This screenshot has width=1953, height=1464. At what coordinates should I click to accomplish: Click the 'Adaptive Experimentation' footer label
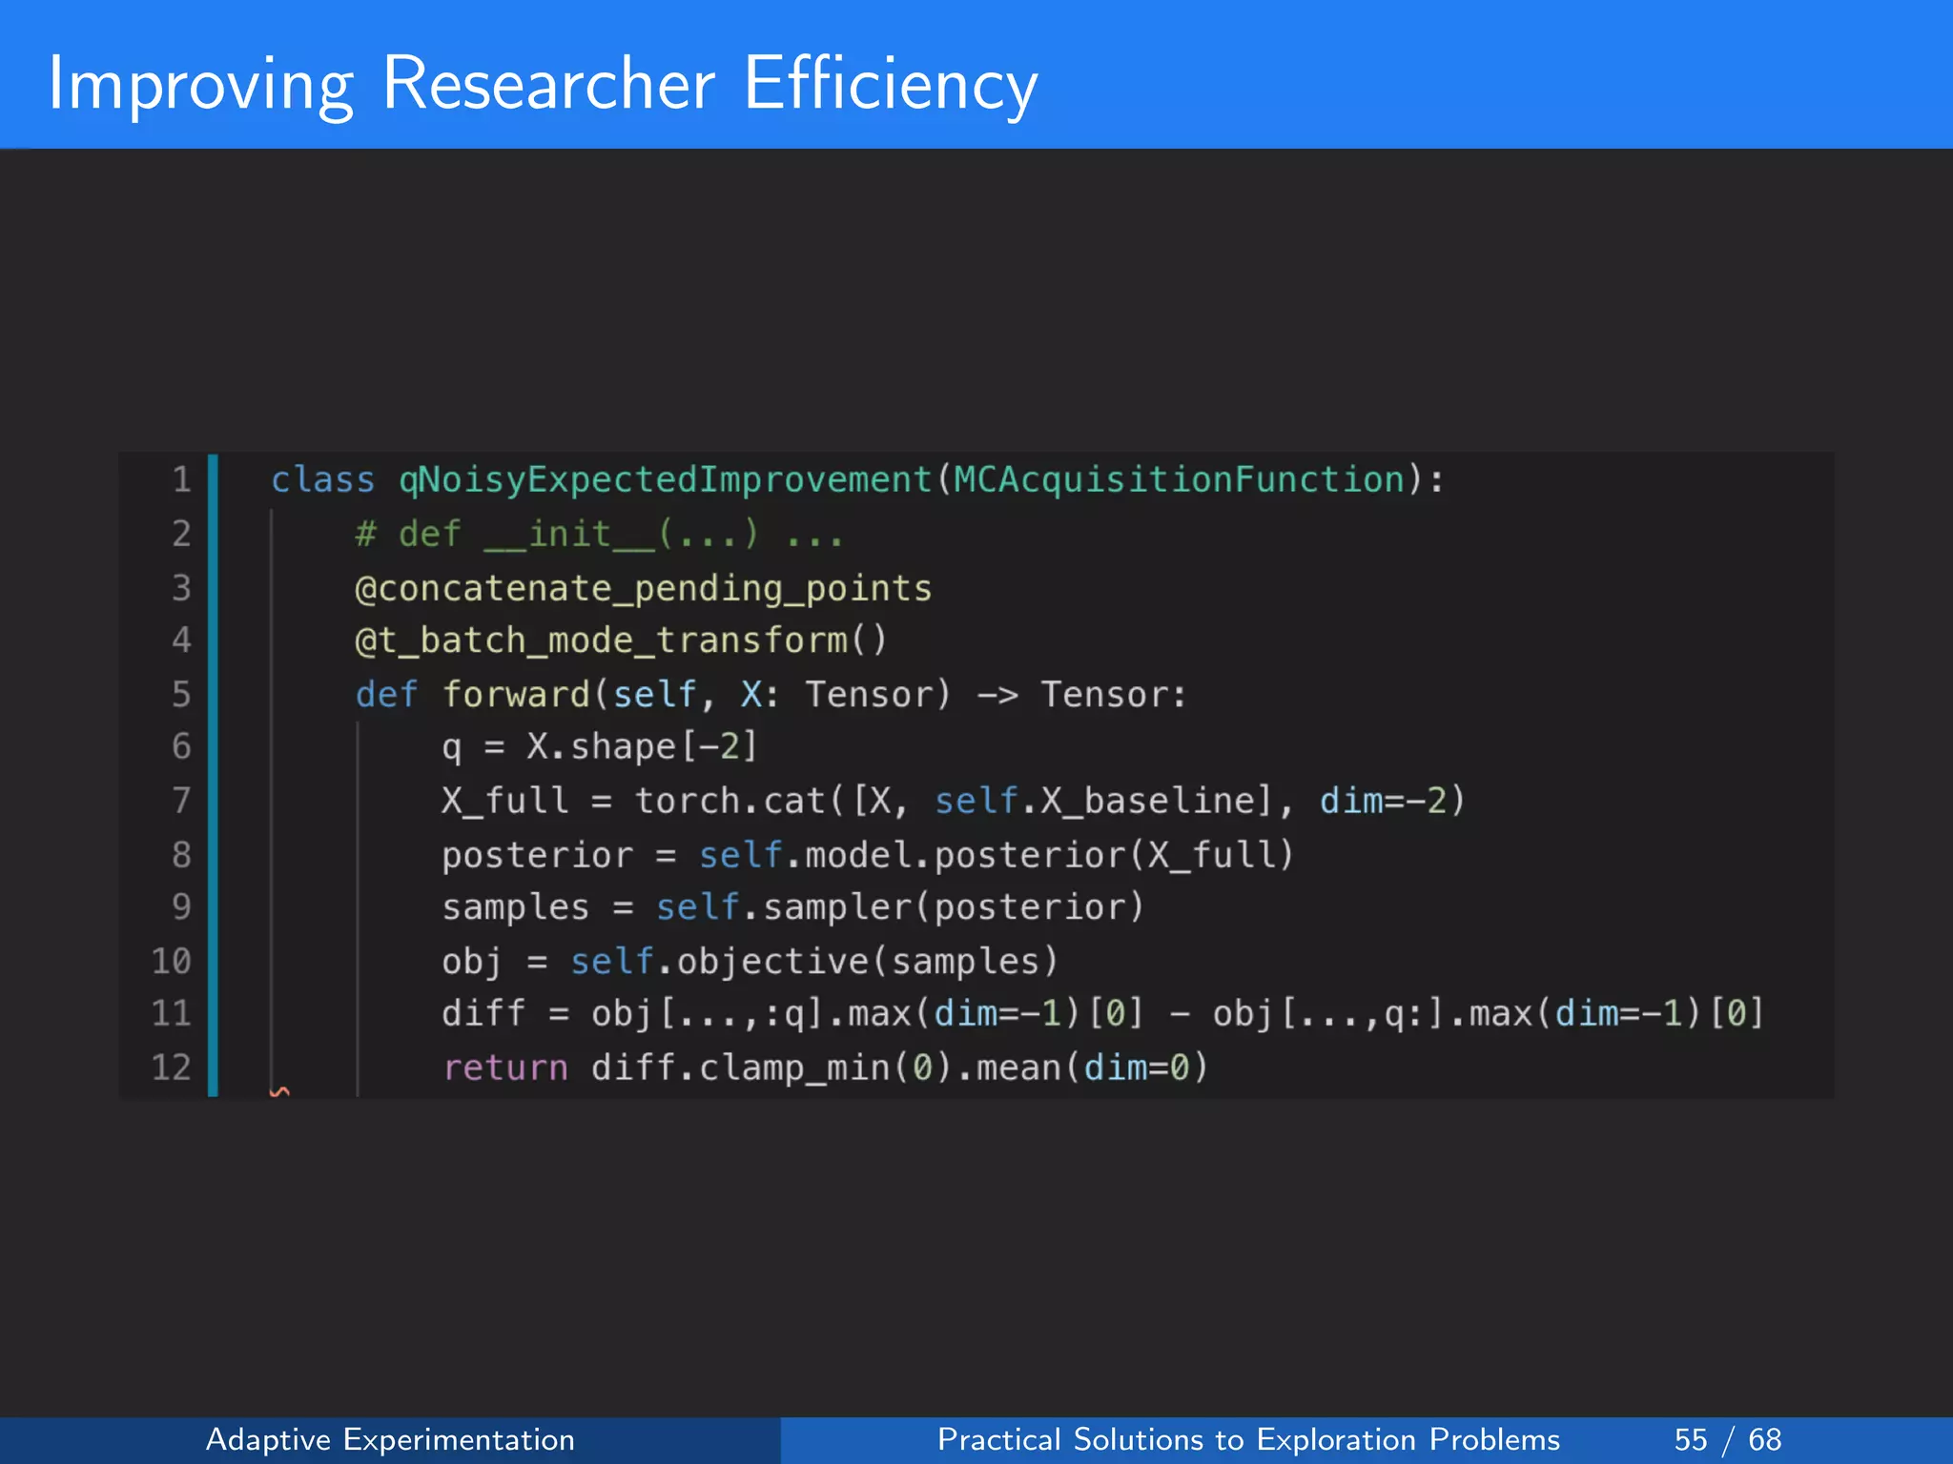tap(390, 1439)
